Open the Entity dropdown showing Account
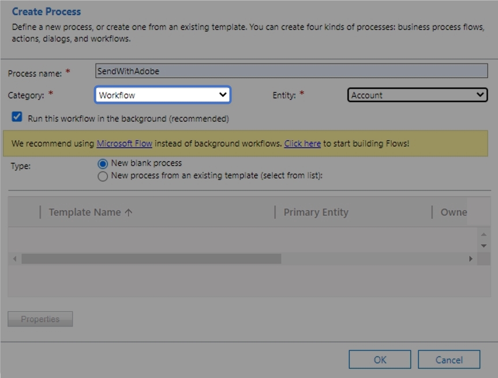The height and width of the screenshot is (378, 498). point(417,95)
